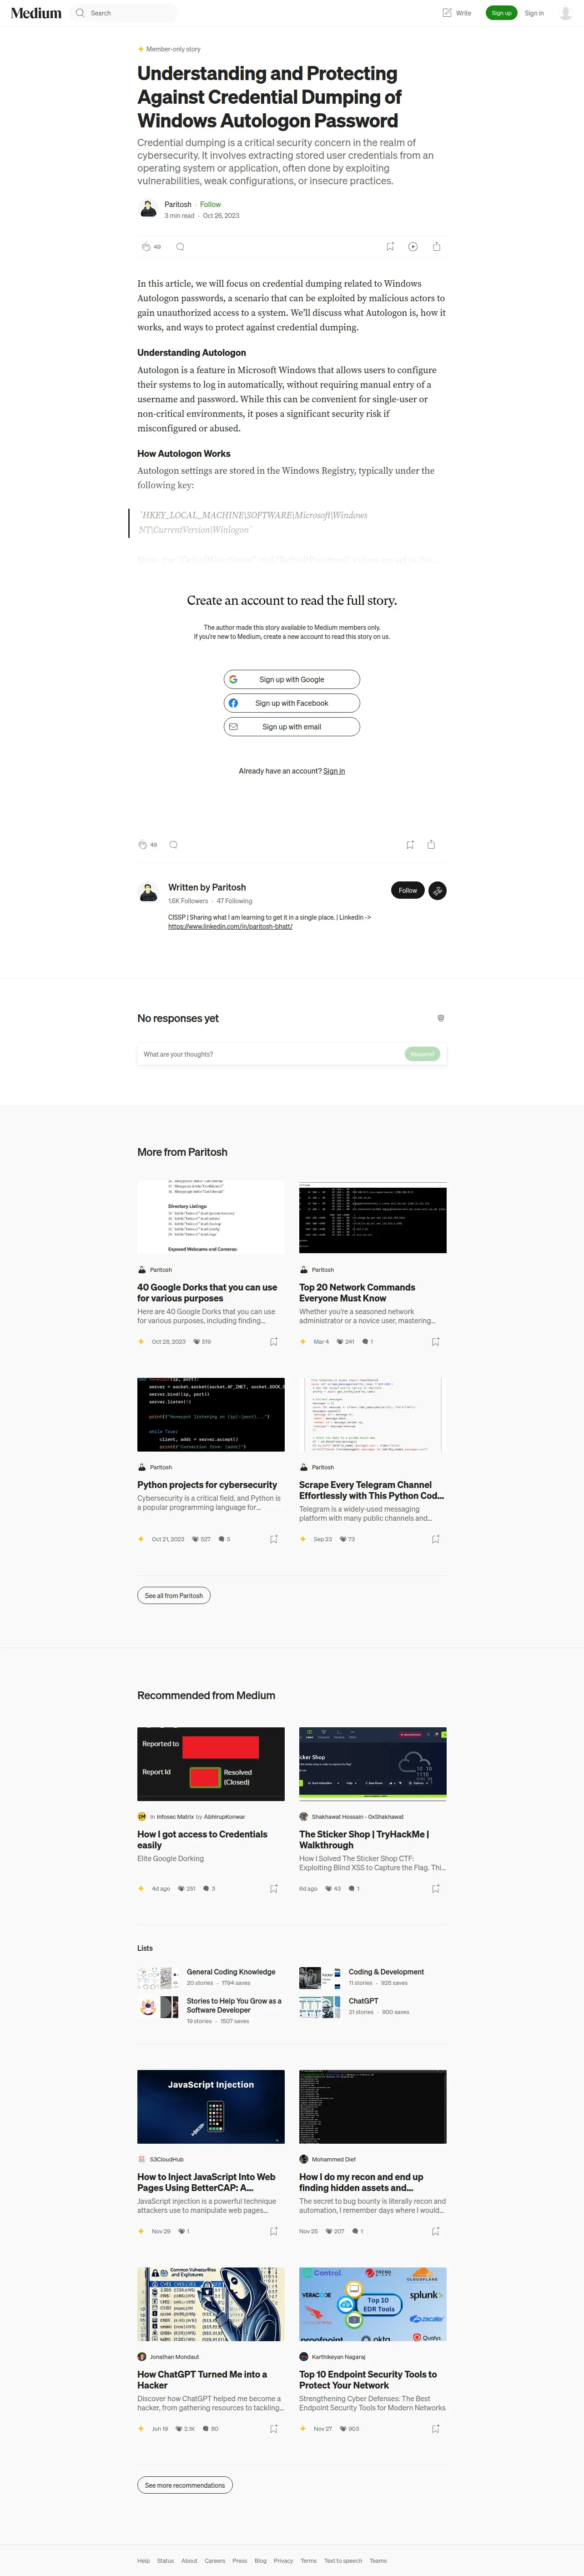Bookmark Top 10 Endpoint Security Tools story
The height and width of the screenshot is (2576, 584).
[436, 2428]
